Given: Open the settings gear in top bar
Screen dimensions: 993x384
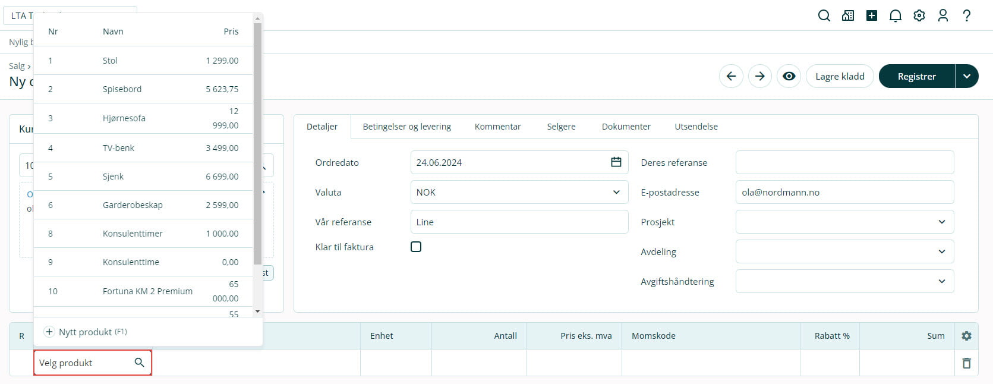Looking at the screenshot, I should point(919,16).
